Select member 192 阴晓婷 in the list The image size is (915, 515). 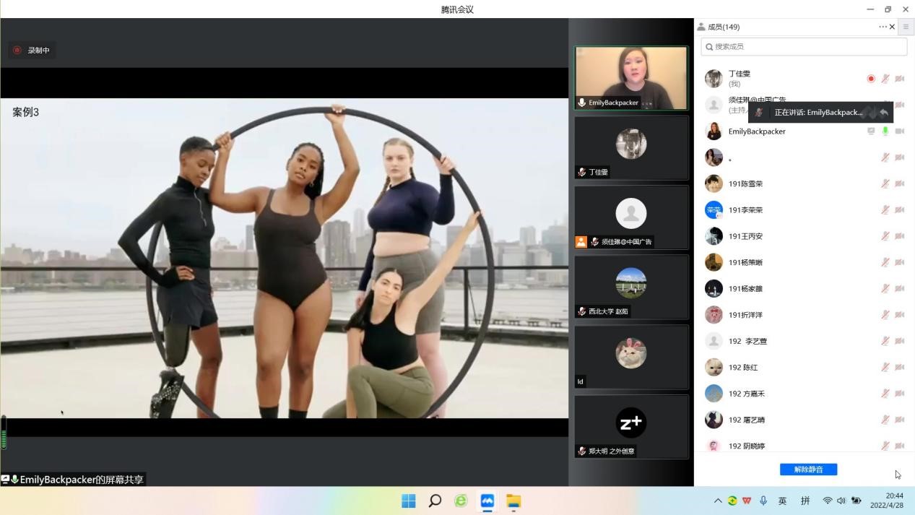(804, 445)
